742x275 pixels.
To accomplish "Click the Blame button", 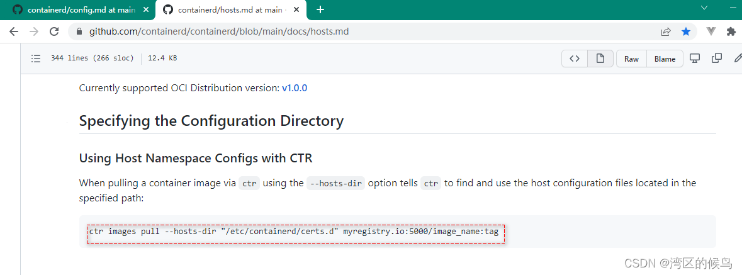I will pyautogui.click(x=665, y=59).
